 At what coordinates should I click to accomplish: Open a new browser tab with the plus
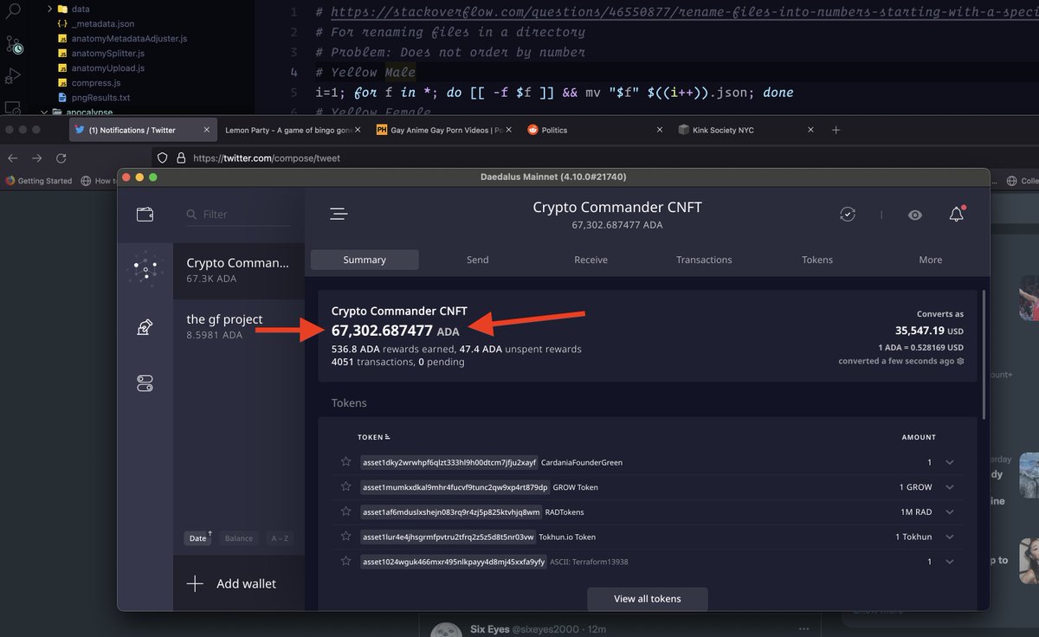click(836, 130)
